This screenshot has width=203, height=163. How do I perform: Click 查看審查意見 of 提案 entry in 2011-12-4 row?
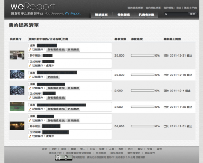pos(56,88)
